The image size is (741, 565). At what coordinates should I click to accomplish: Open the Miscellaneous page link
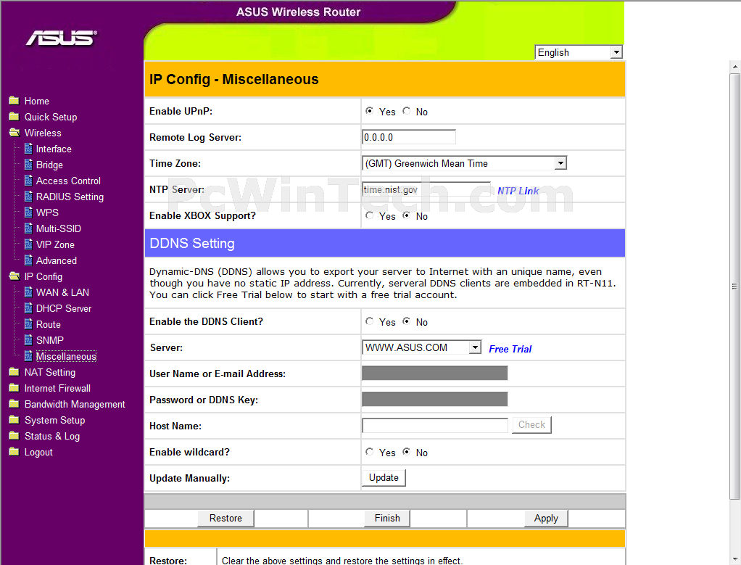[x=66, y=357]
